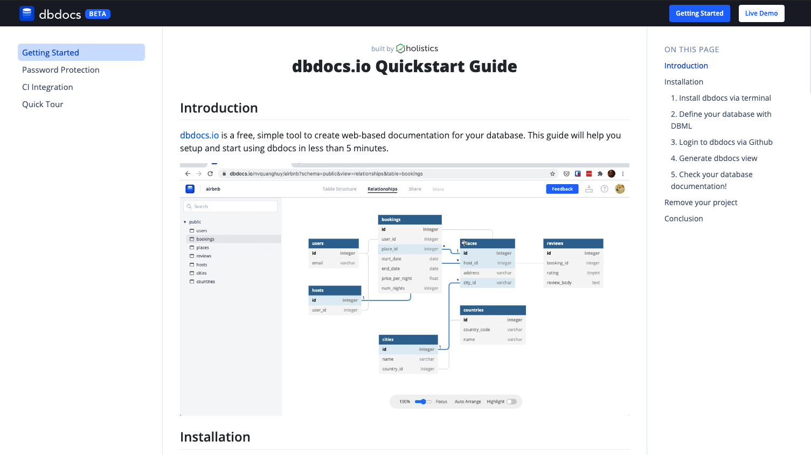Screen dimensions: 811x455
Task: Click the reload icon in the embedded browser
Action: [210, 174]
